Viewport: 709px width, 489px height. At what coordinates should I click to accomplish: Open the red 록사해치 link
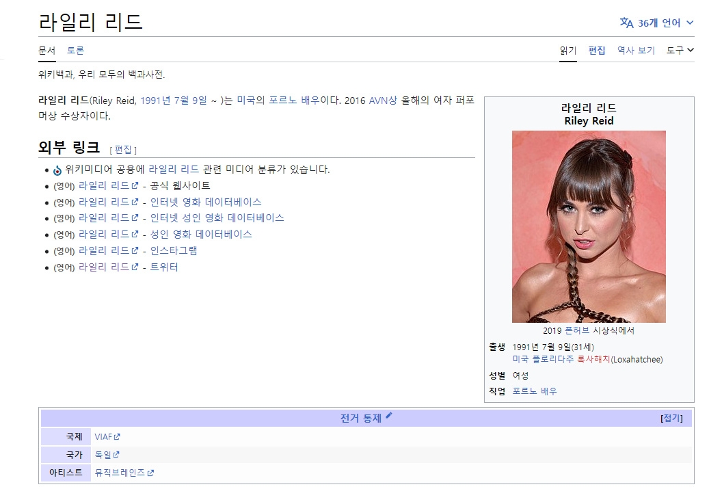tap(593, 359)
